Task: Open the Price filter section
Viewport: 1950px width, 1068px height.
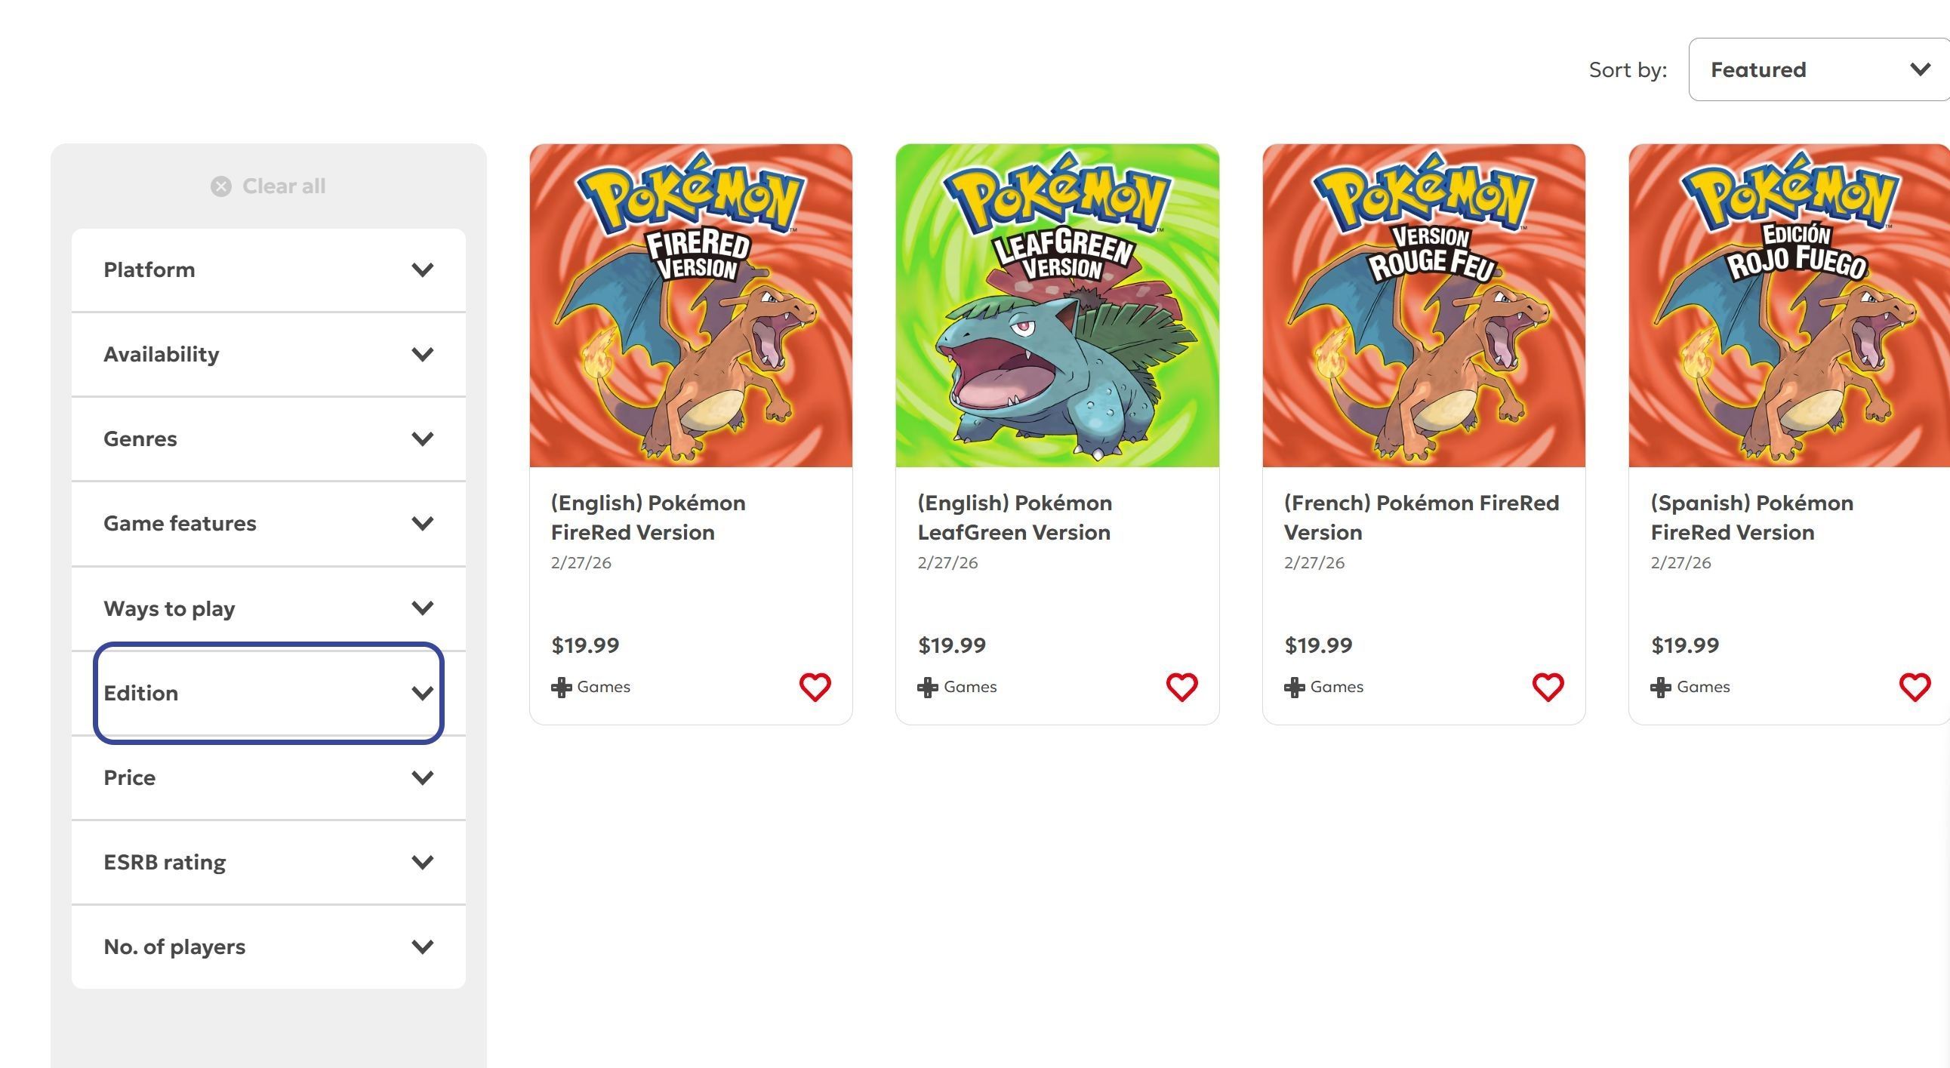Action: (269, 778)
